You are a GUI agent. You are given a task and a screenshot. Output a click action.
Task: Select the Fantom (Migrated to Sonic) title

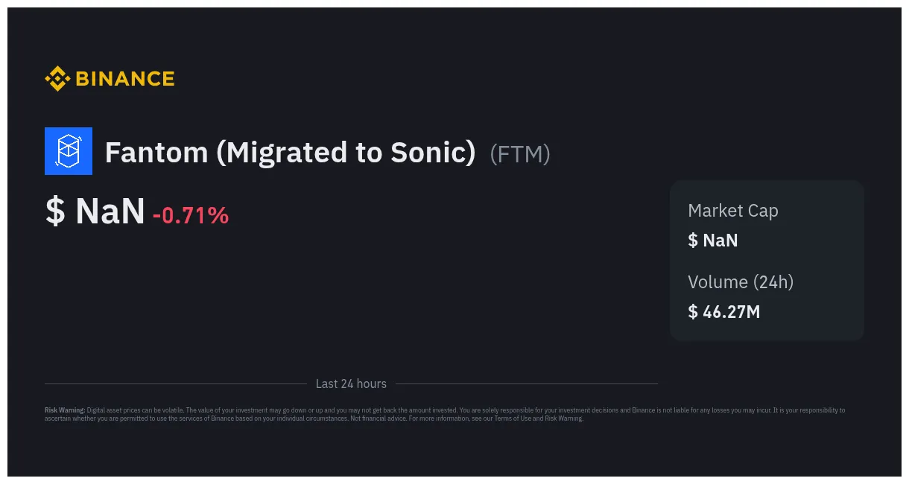click(290, 153)
